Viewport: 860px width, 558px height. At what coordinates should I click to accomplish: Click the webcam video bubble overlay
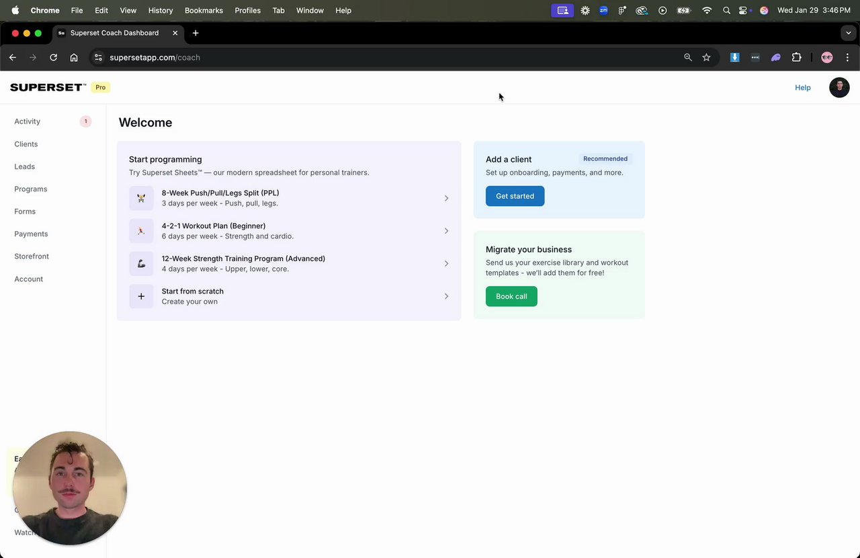pyautogui.click(x=70, y=488)
